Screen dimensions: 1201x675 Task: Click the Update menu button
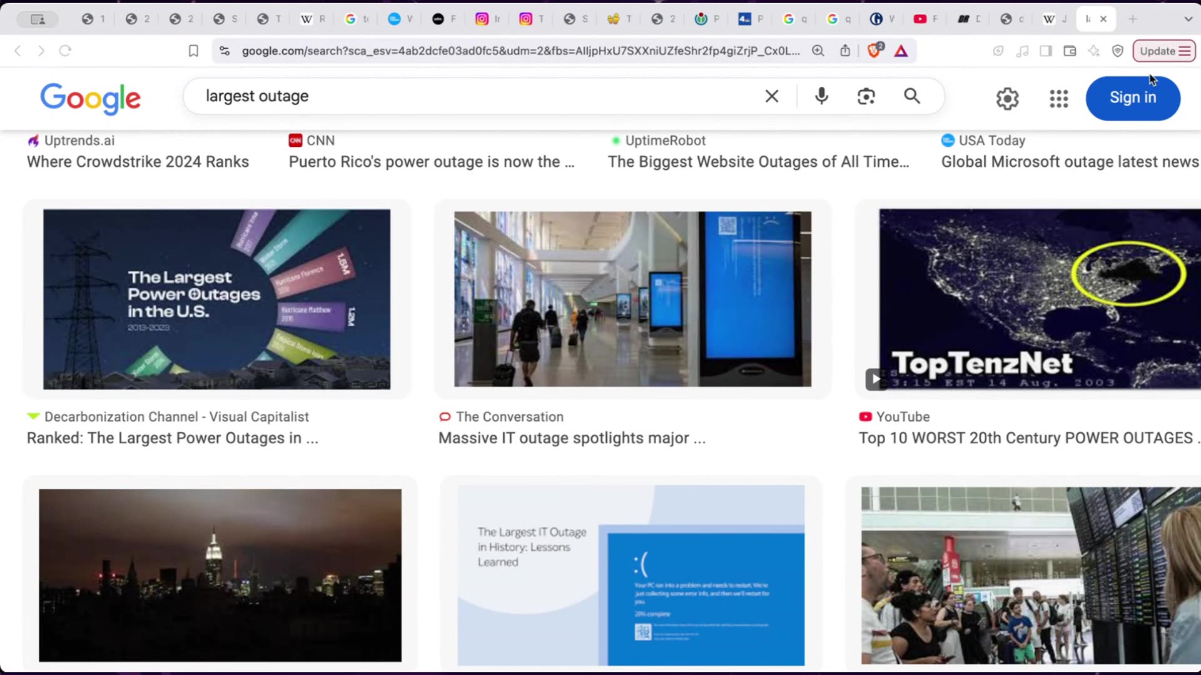[x=1164, y=51]
